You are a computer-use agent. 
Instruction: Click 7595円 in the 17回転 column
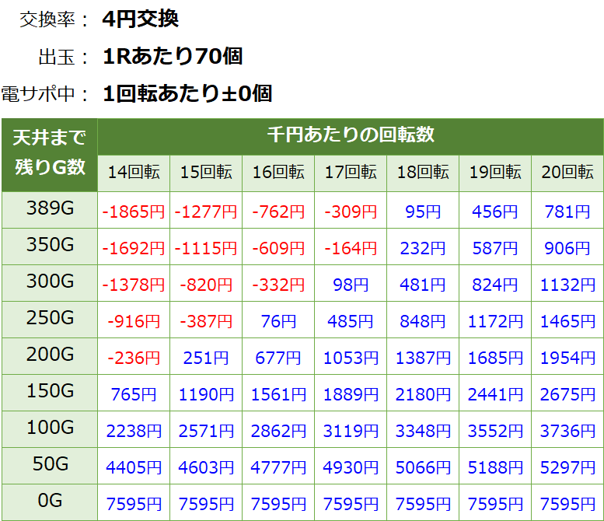click(351, 502)
